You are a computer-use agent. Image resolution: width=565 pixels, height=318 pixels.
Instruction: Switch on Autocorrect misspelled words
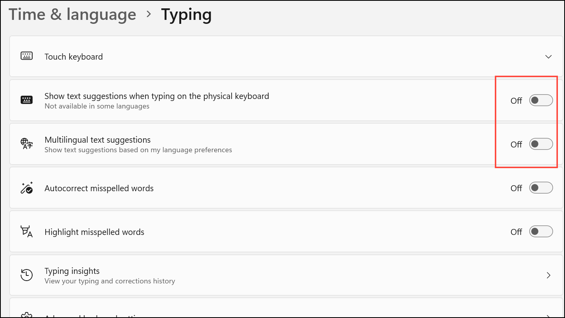[541, 188]
